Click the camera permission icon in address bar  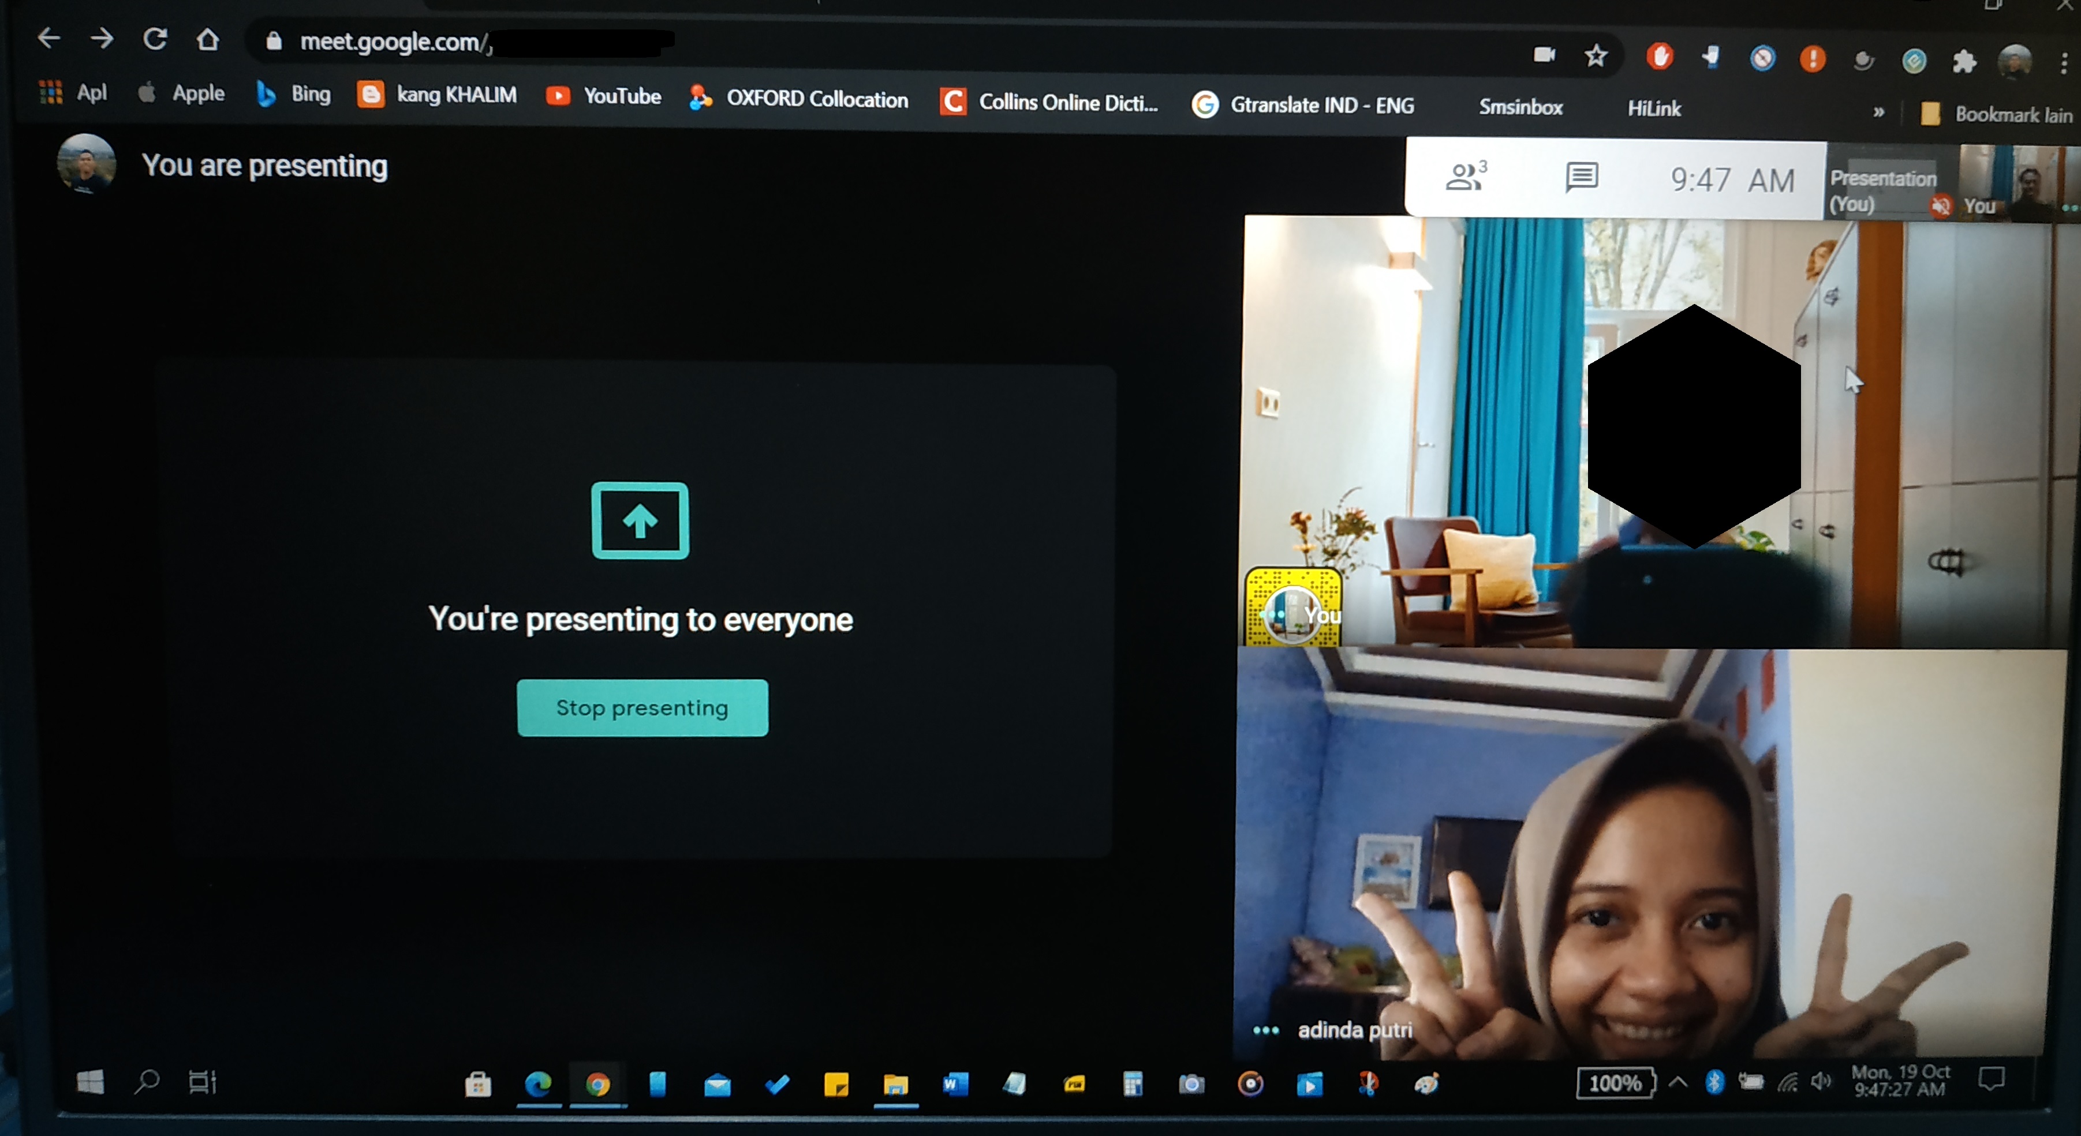[1544, 55]
